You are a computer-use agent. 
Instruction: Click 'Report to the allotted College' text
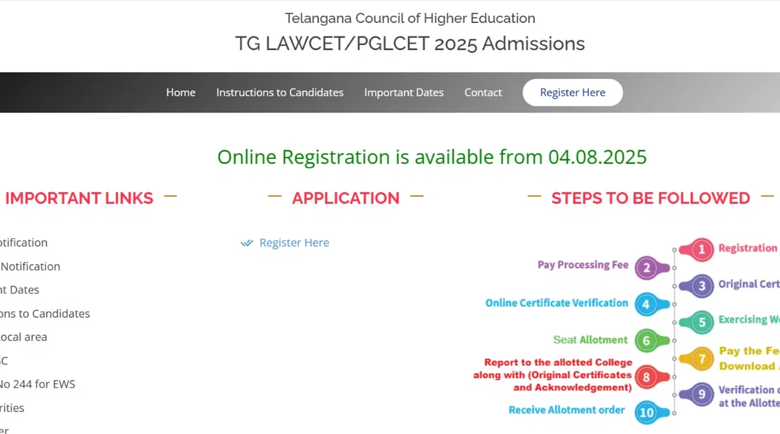point(558,362)
